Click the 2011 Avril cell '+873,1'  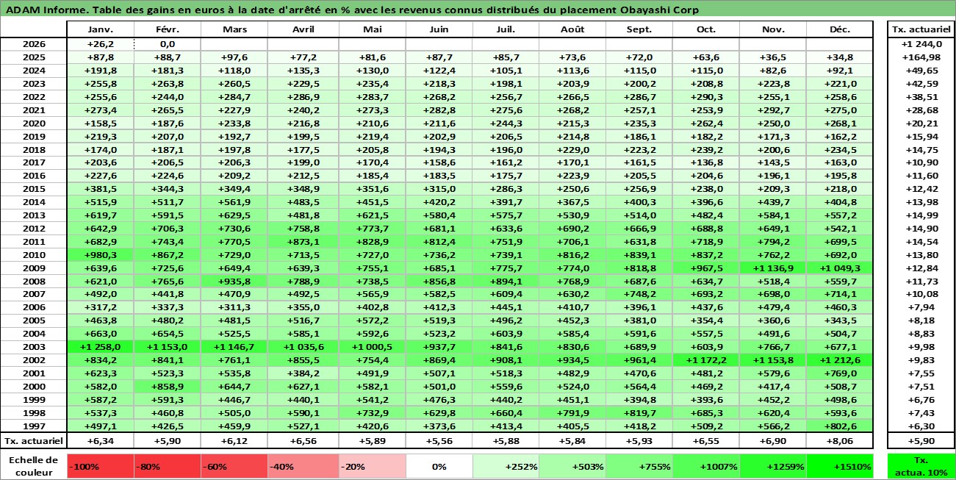tap(303, 241)
